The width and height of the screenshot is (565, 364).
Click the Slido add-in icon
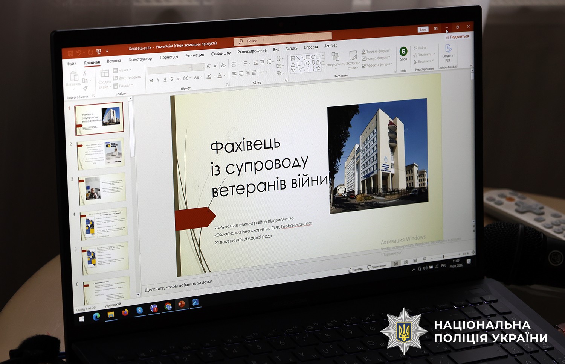tap(403, 52)
